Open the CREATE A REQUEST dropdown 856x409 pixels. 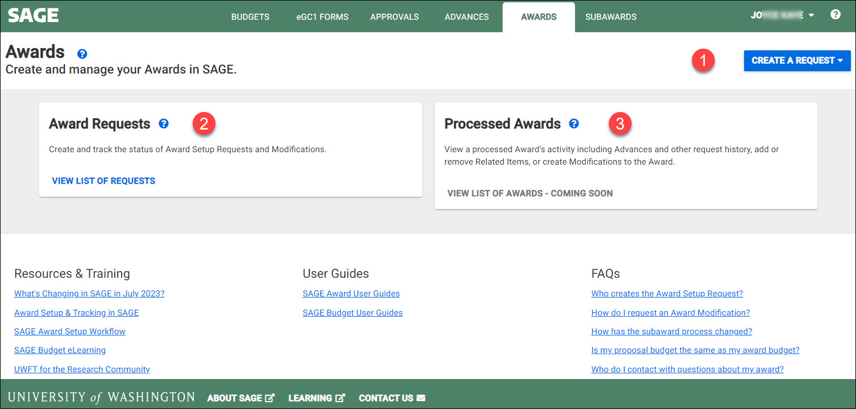click(x=797, y=61)
